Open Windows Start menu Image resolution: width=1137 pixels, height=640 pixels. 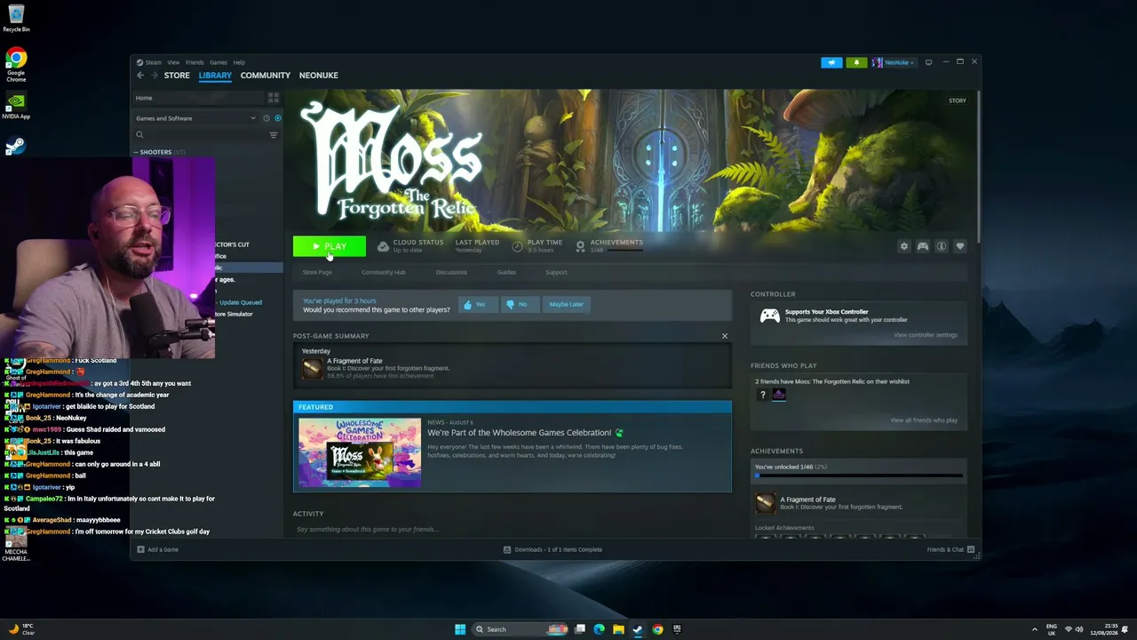pos(460,629)
